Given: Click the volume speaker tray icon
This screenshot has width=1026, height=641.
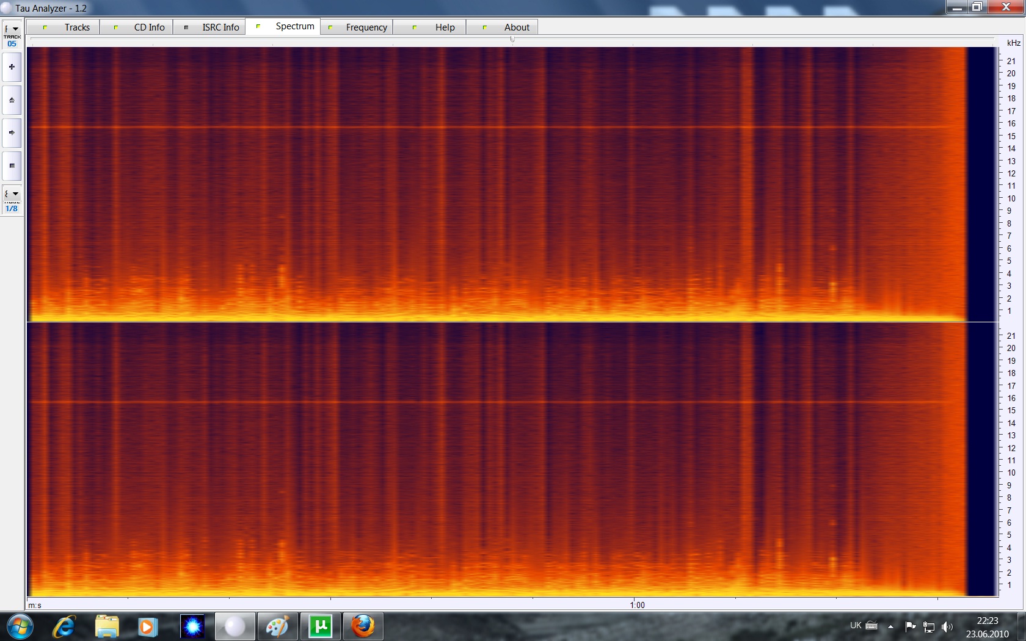Looking at the screenshot, I should coord(947,626).
